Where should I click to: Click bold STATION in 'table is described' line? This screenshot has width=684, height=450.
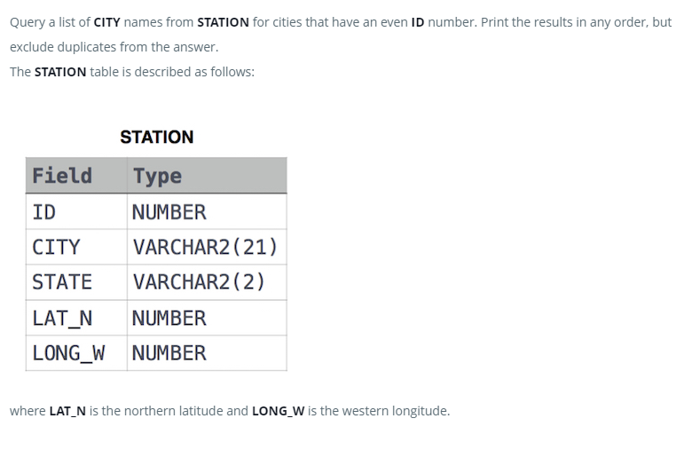[x=60, y=72]
